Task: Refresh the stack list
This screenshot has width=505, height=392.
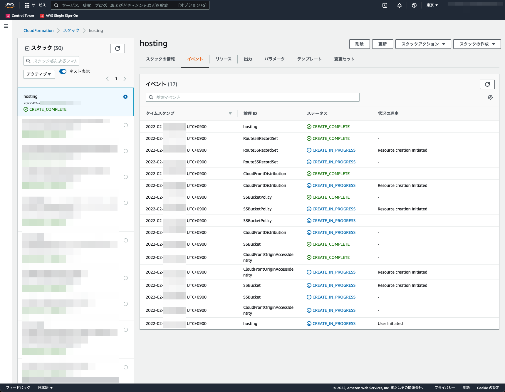Action: pyautogui.click(x=118, y=48)
